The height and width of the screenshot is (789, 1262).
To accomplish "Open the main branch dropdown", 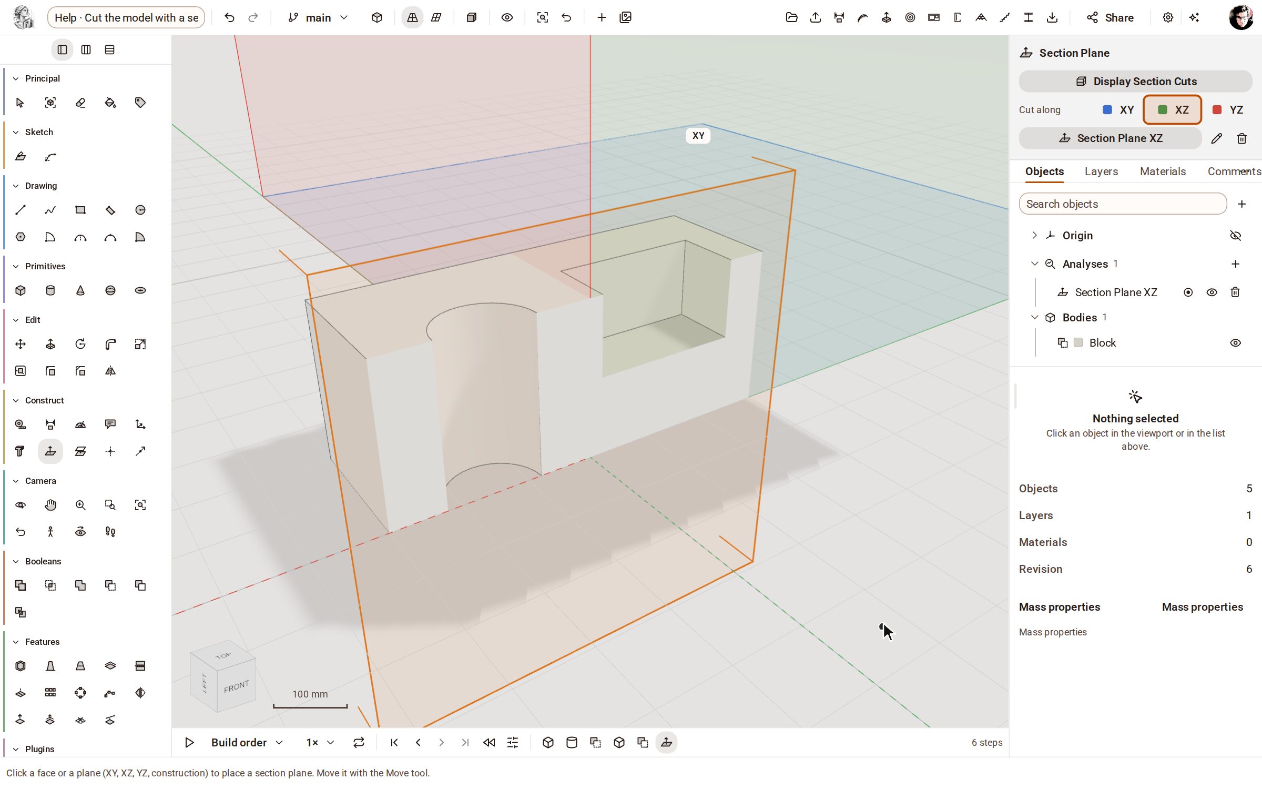I will click(318, 17).
